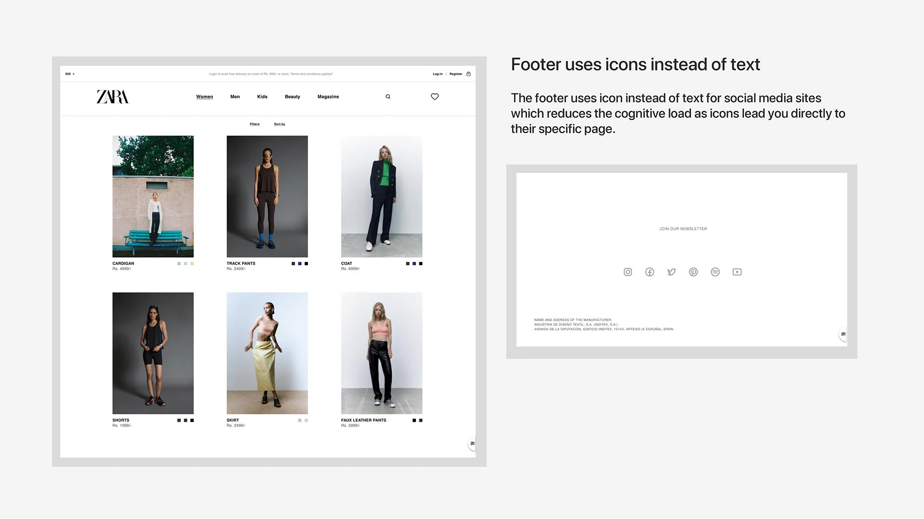
Task: Open the Faux Leather Pants product photo
Action: click(x=382, y=353)
